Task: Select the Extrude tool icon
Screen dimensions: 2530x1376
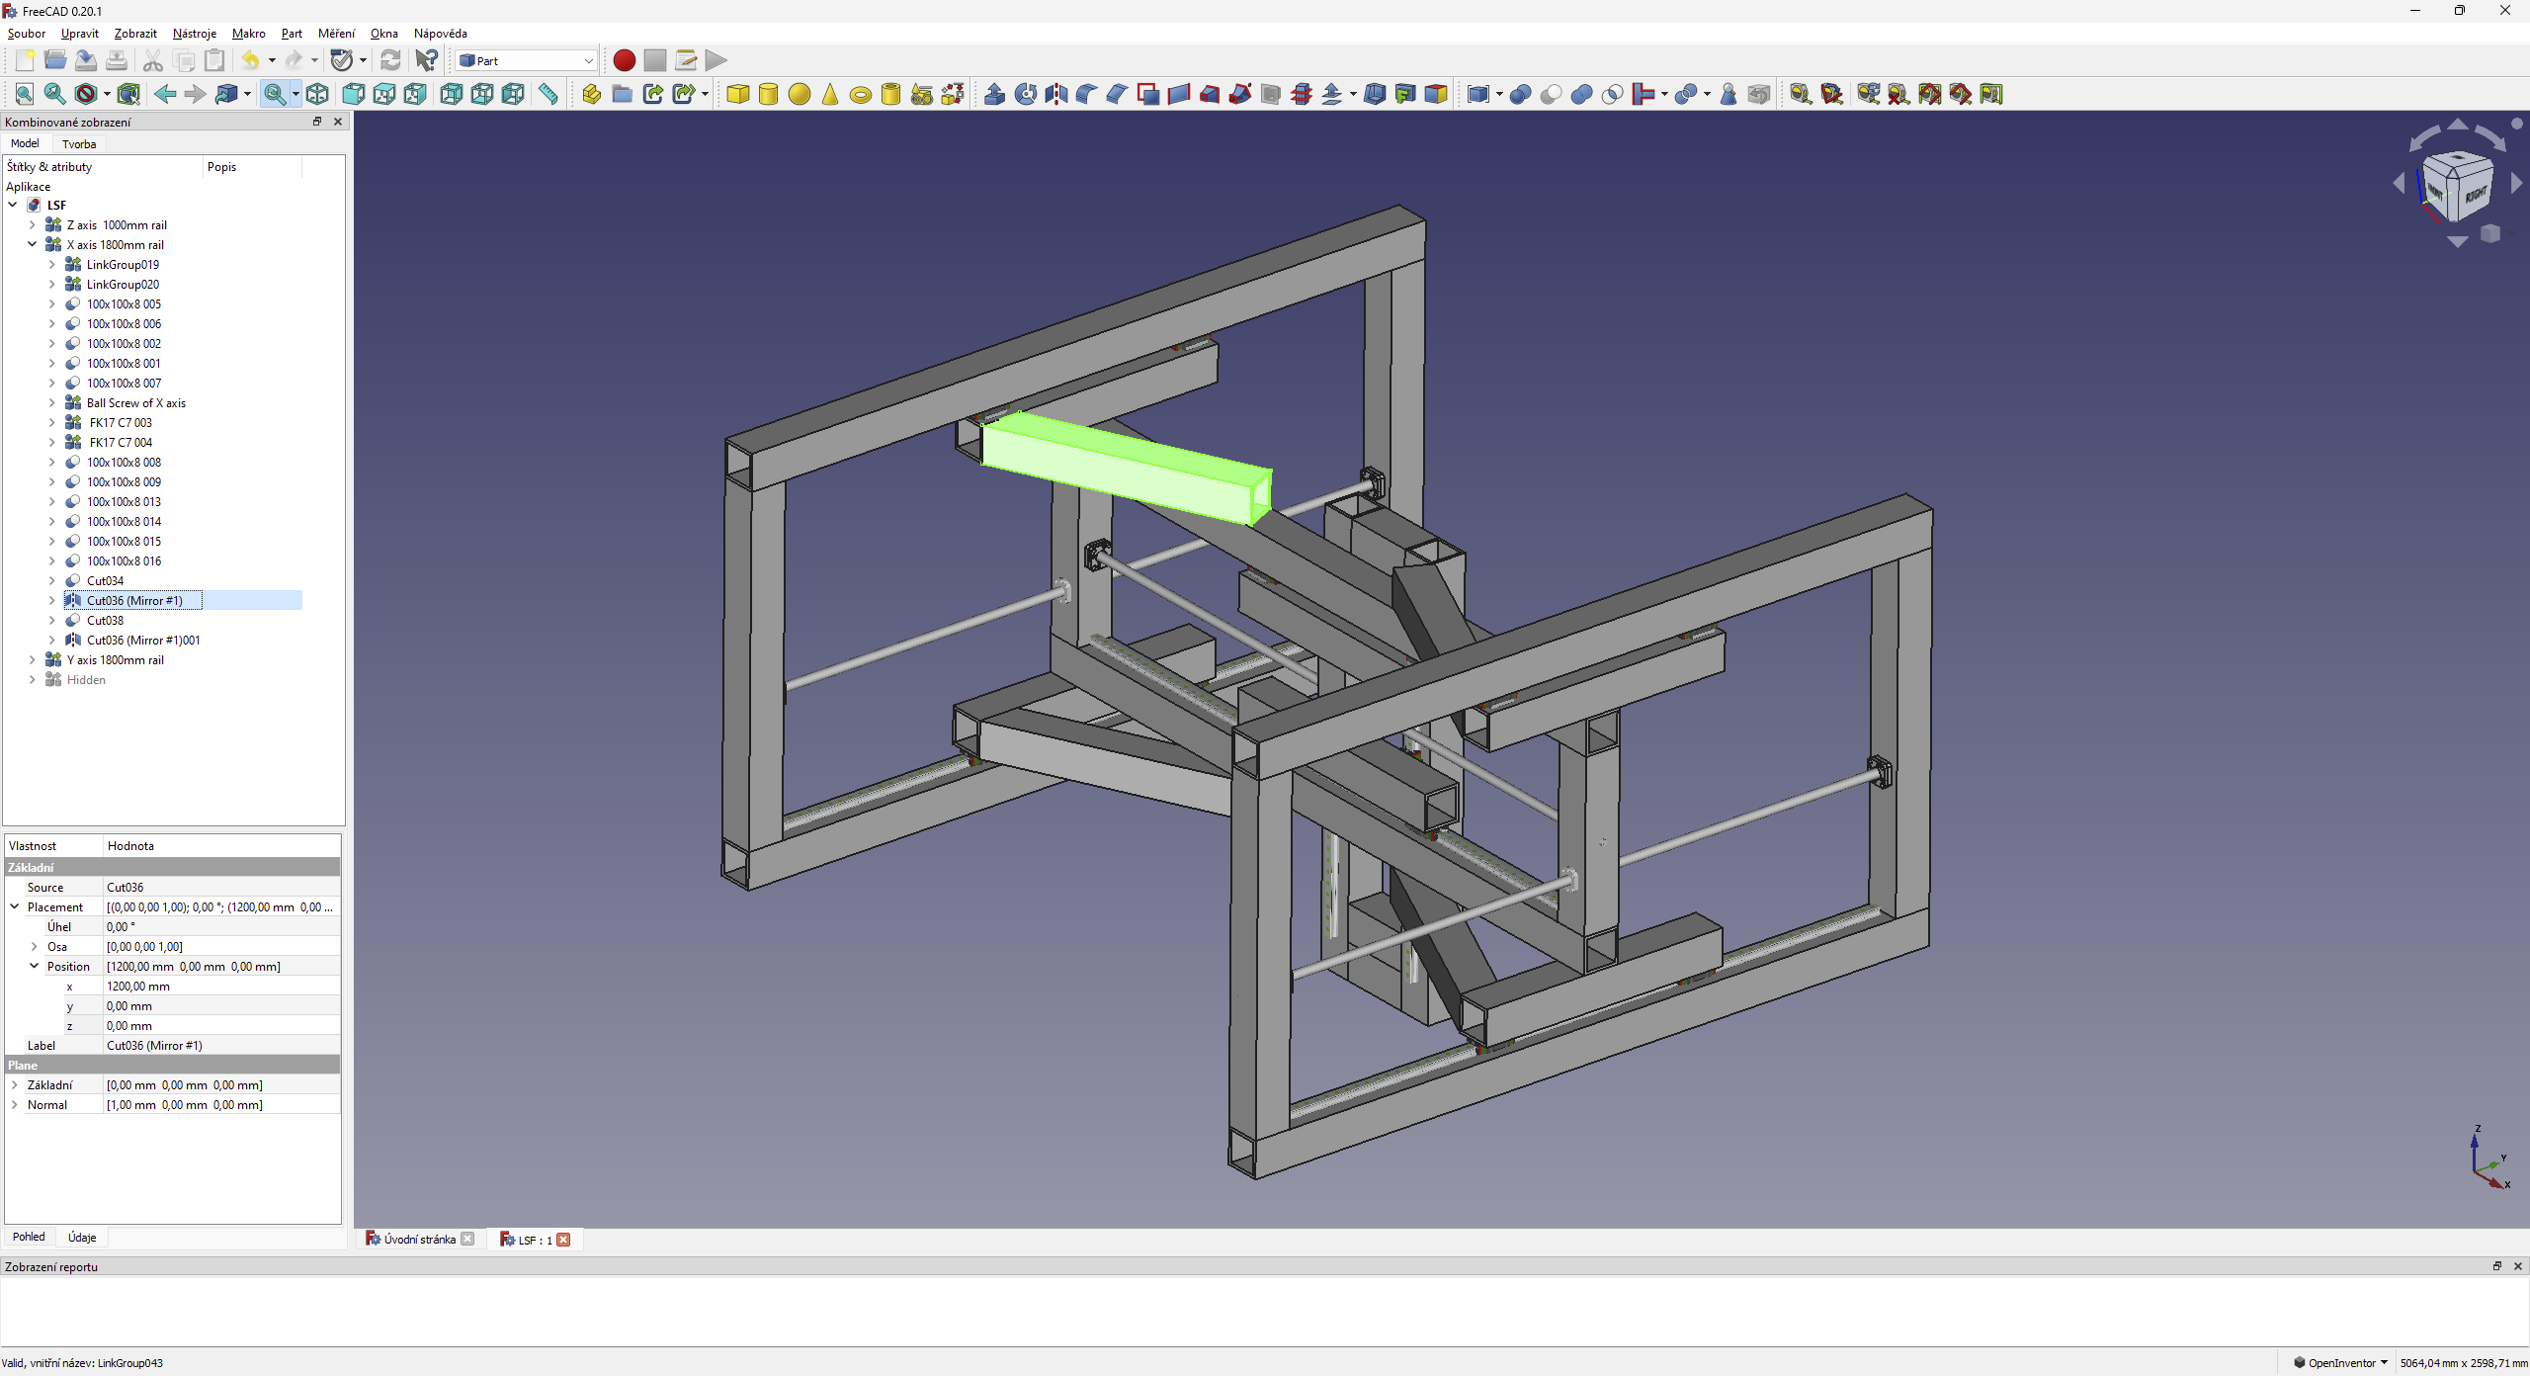Action: pyautogui.click(x=994, y=94)
